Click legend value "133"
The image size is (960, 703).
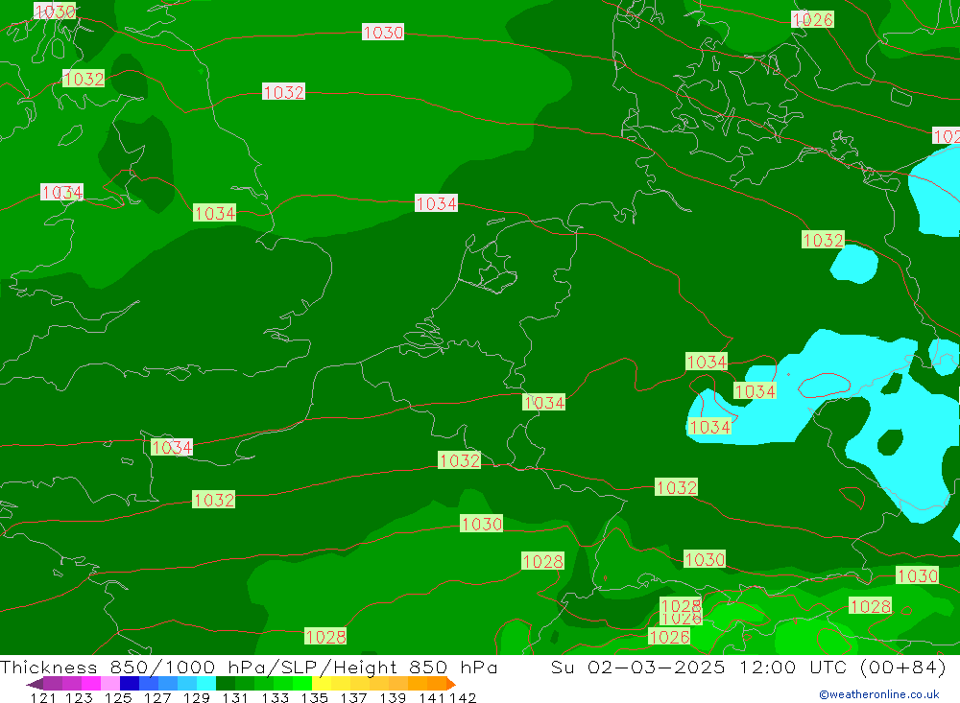click(x=275, y=697)
